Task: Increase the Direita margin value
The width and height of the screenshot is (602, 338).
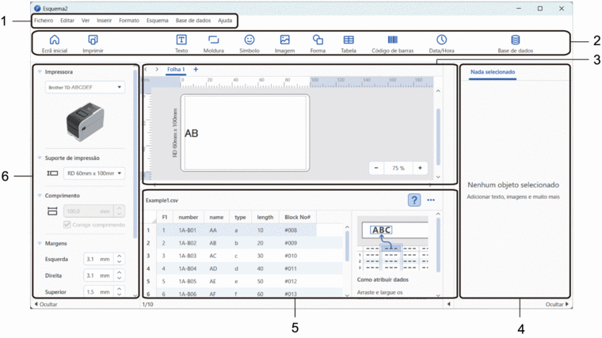Action: tap(120, 272)
